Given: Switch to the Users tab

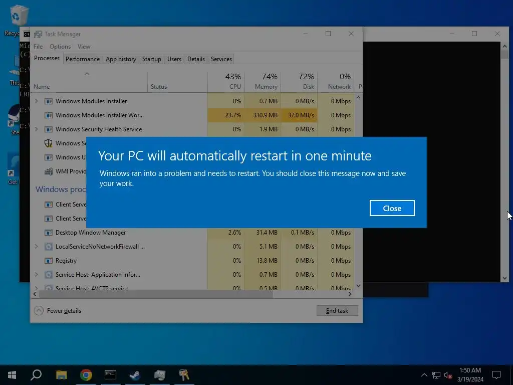Looking at the screenshot, I should point(174,59).
